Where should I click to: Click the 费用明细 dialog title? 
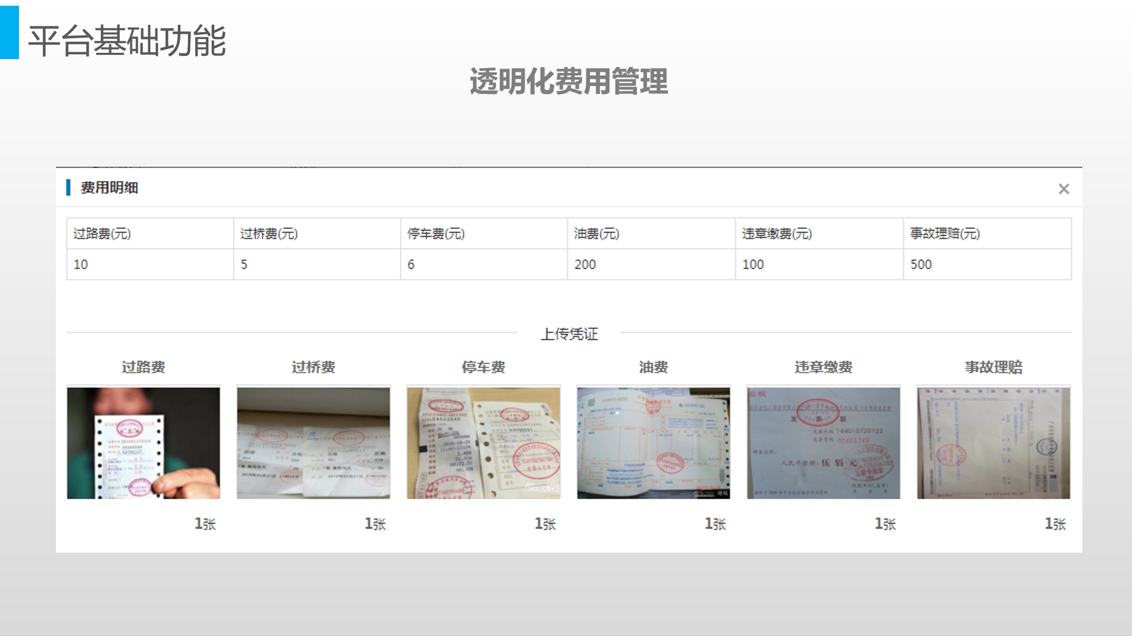[109, 188]
